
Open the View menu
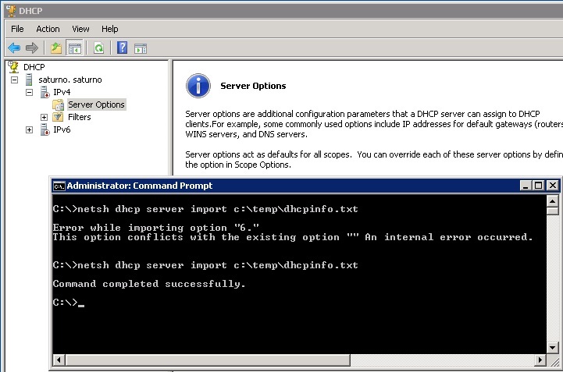click(x=80, y=29)
